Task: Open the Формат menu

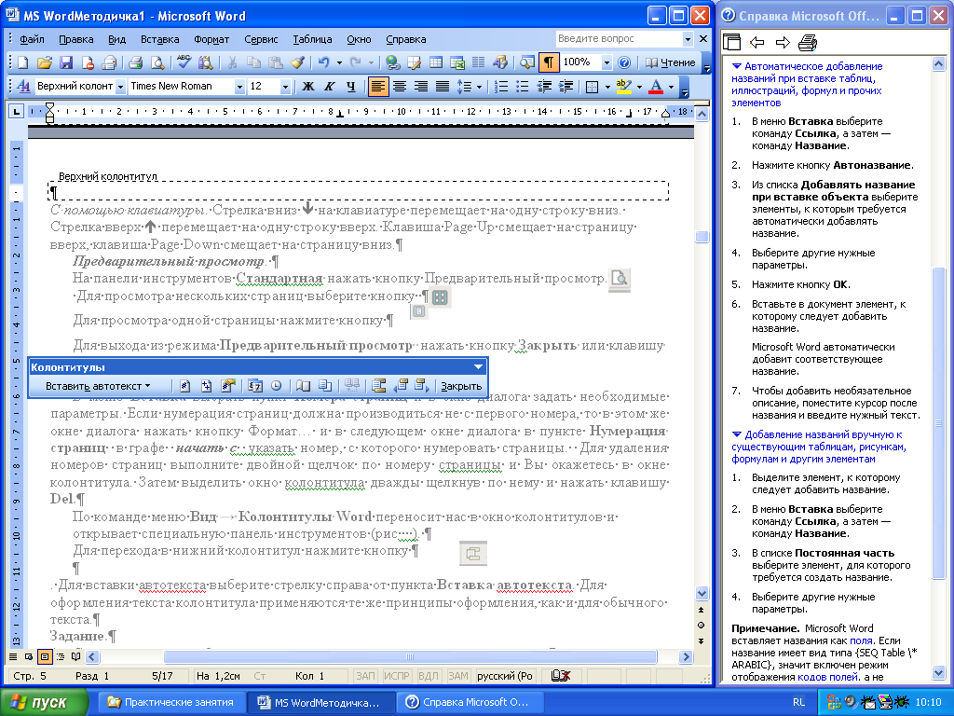Action: click(x=211, y=39)
